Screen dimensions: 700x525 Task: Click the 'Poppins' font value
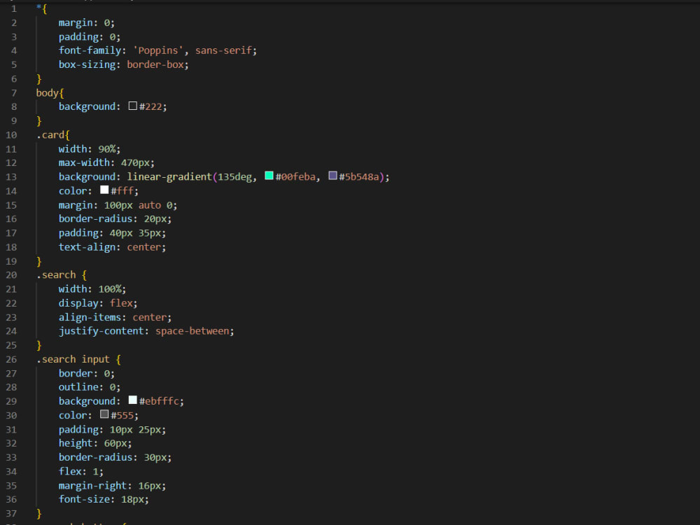(158, 50)
